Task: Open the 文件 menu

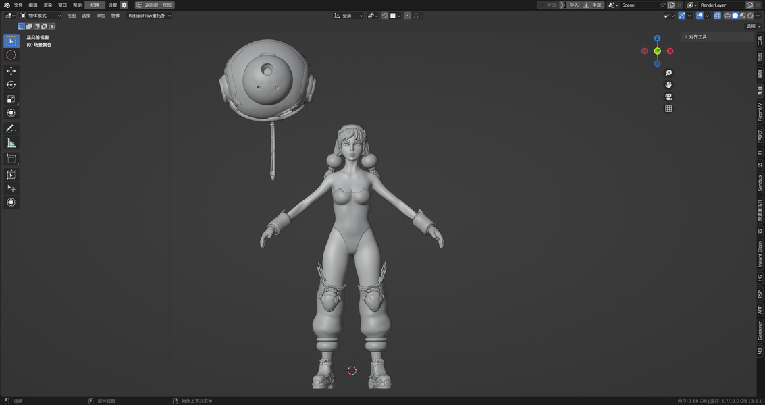Action: (x=18, y=5)
